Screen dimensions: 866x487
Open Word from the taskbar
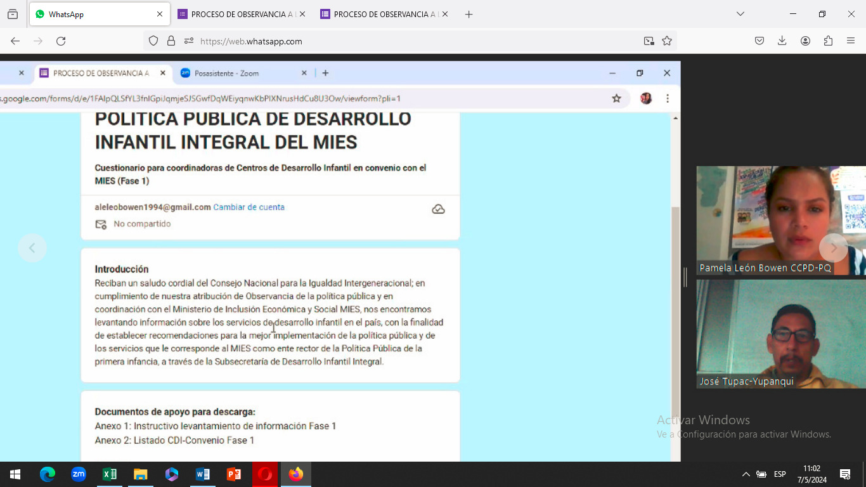(203, 474)
